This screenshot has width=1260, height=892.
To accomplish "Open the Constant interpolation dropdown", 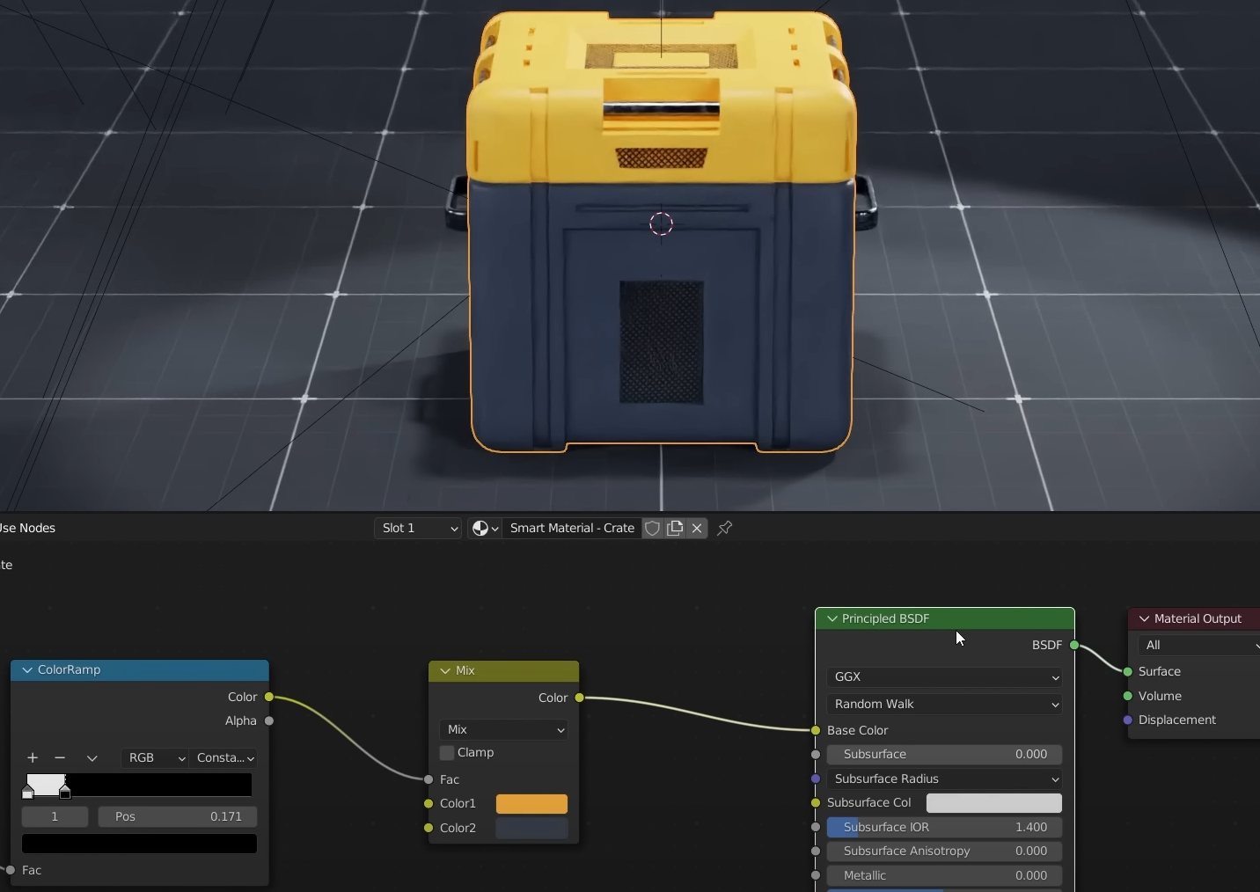I will (225, 757).
